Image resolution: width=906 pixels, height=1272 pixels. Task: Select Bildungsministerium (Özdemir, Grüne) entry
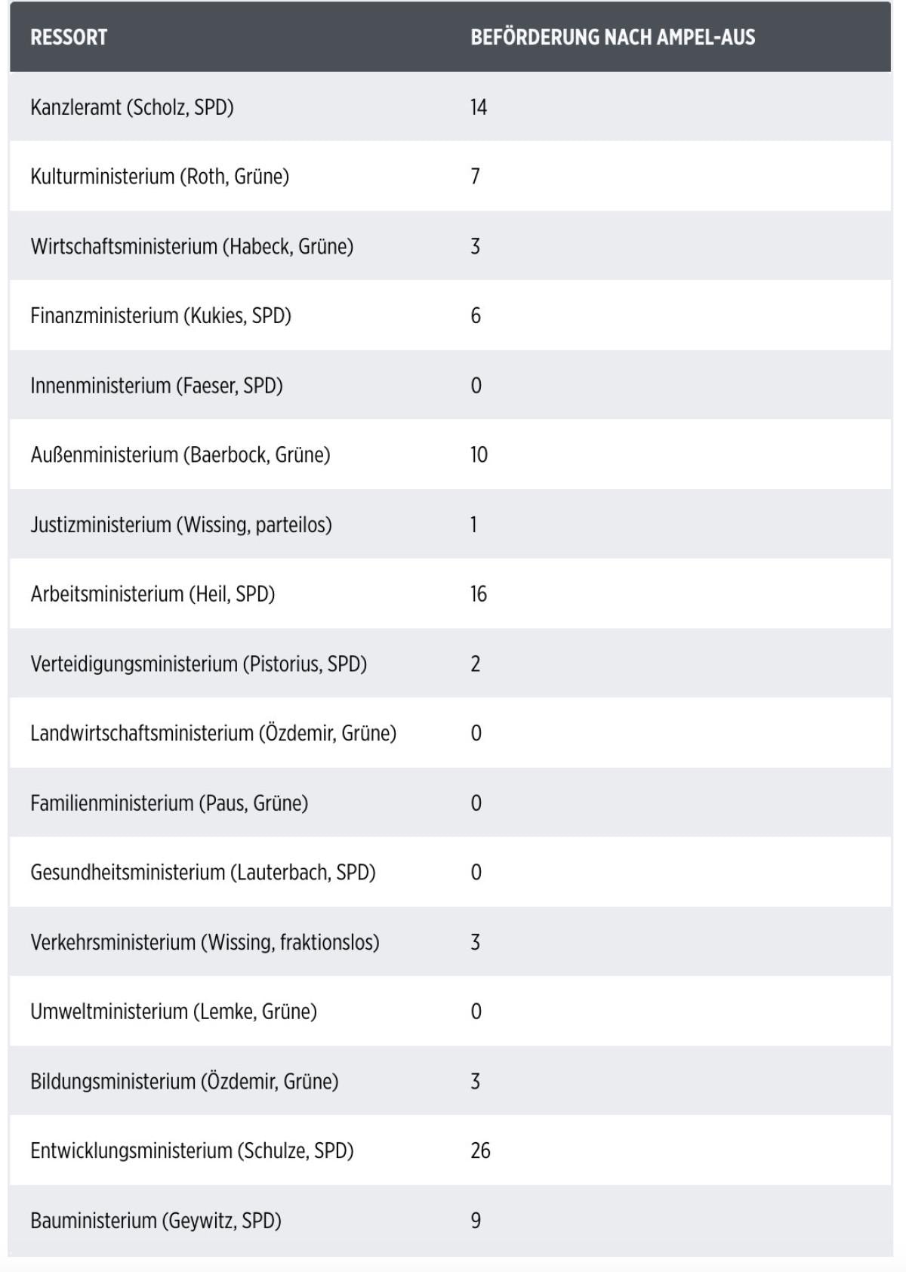coord(184,1081)
